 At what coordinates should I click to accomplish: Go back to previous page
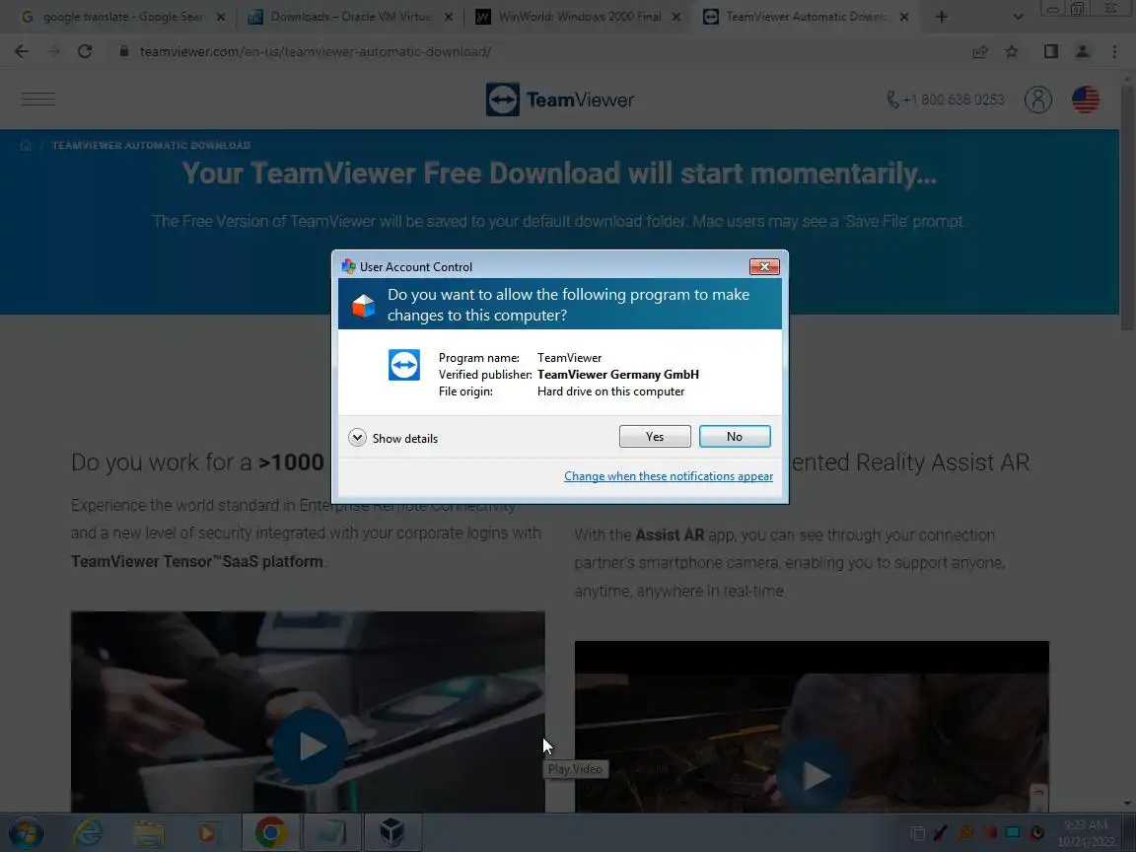(x=22, y=51)
